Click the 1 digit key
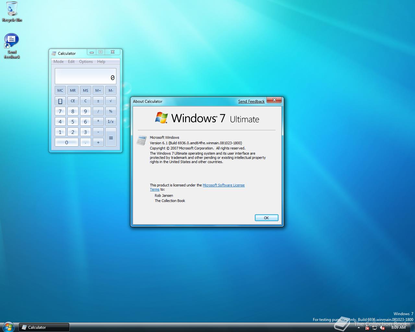The width and height of the screenshot is (415, 332). coord(60,132)
